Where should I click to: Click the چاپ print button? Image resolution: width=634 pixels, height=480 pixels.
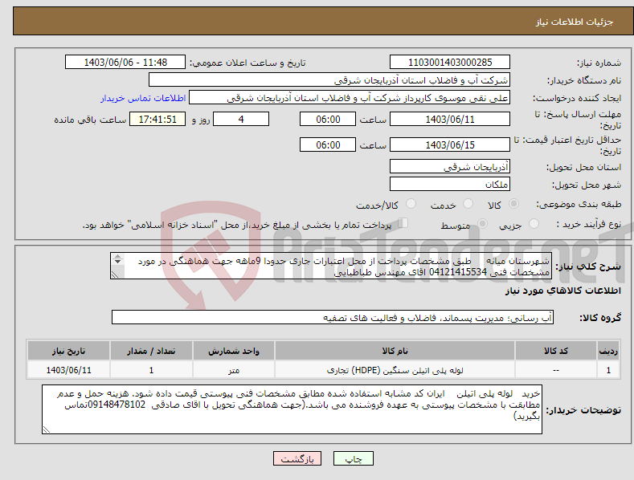354,458
